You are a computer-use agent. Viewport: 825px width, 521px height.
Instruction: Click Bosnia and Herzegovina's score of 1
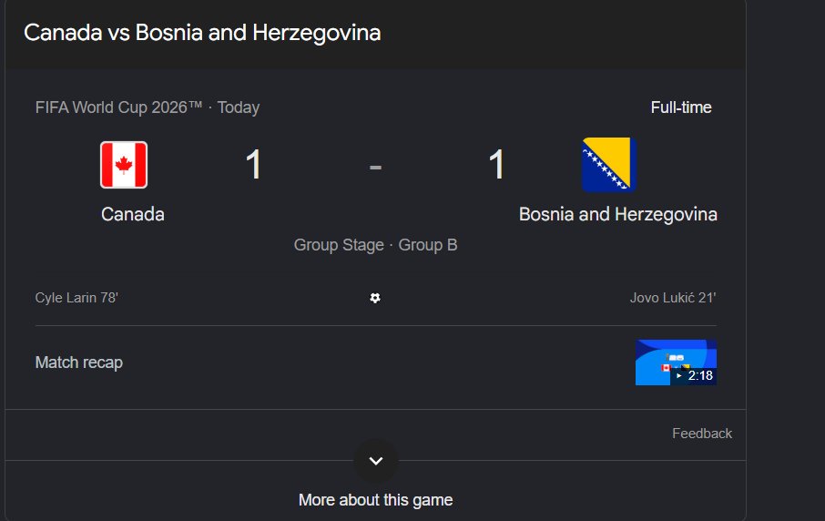coord(496,165)
